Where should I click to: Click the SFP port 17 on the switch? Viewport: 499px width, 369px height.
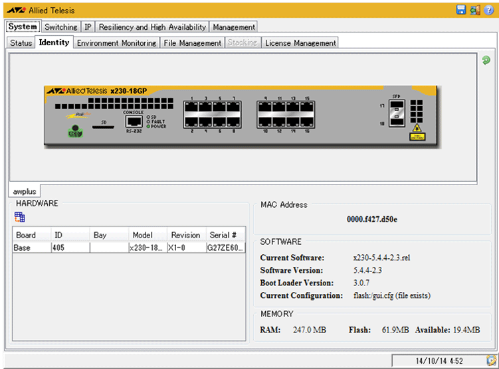(x=397, y=105)
